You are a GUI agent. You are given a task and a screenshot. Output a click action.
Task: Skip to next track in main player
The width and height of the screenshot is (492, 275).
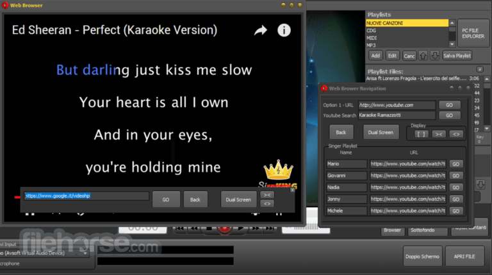tap(269, 229)
